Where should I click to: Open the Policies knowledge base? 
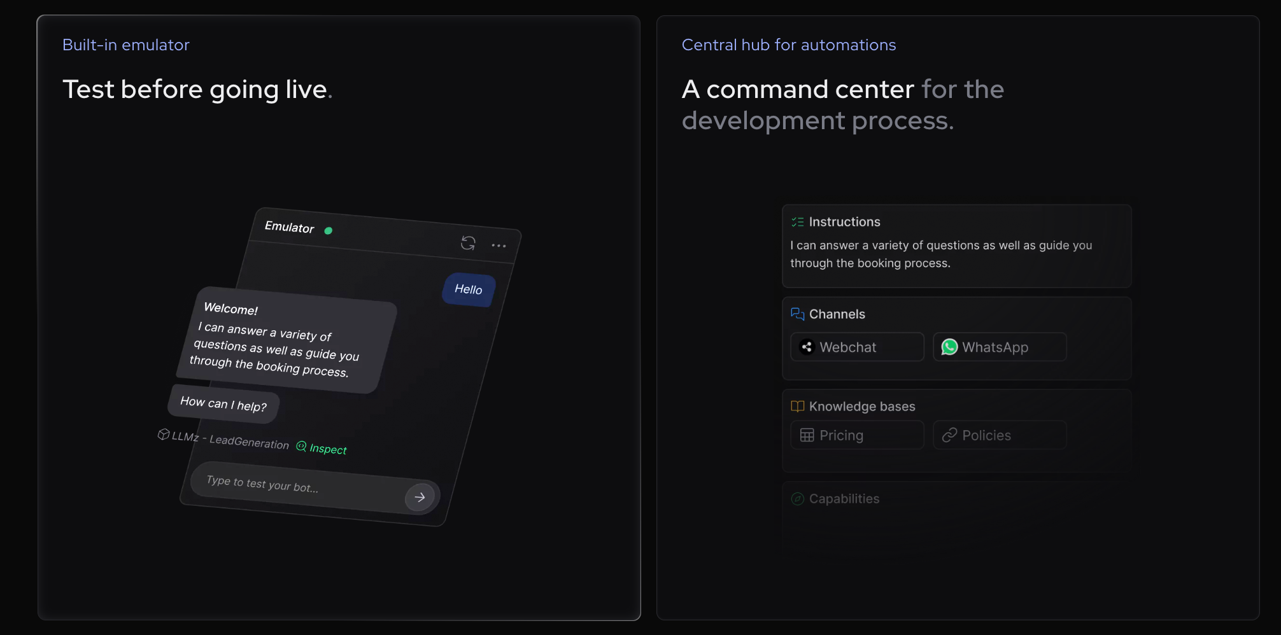pos(999,435)
